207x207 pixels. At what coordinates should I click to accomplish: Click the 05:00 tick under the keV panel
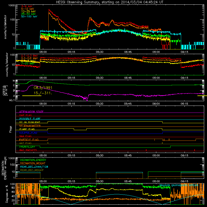click(x=43, y=52)
